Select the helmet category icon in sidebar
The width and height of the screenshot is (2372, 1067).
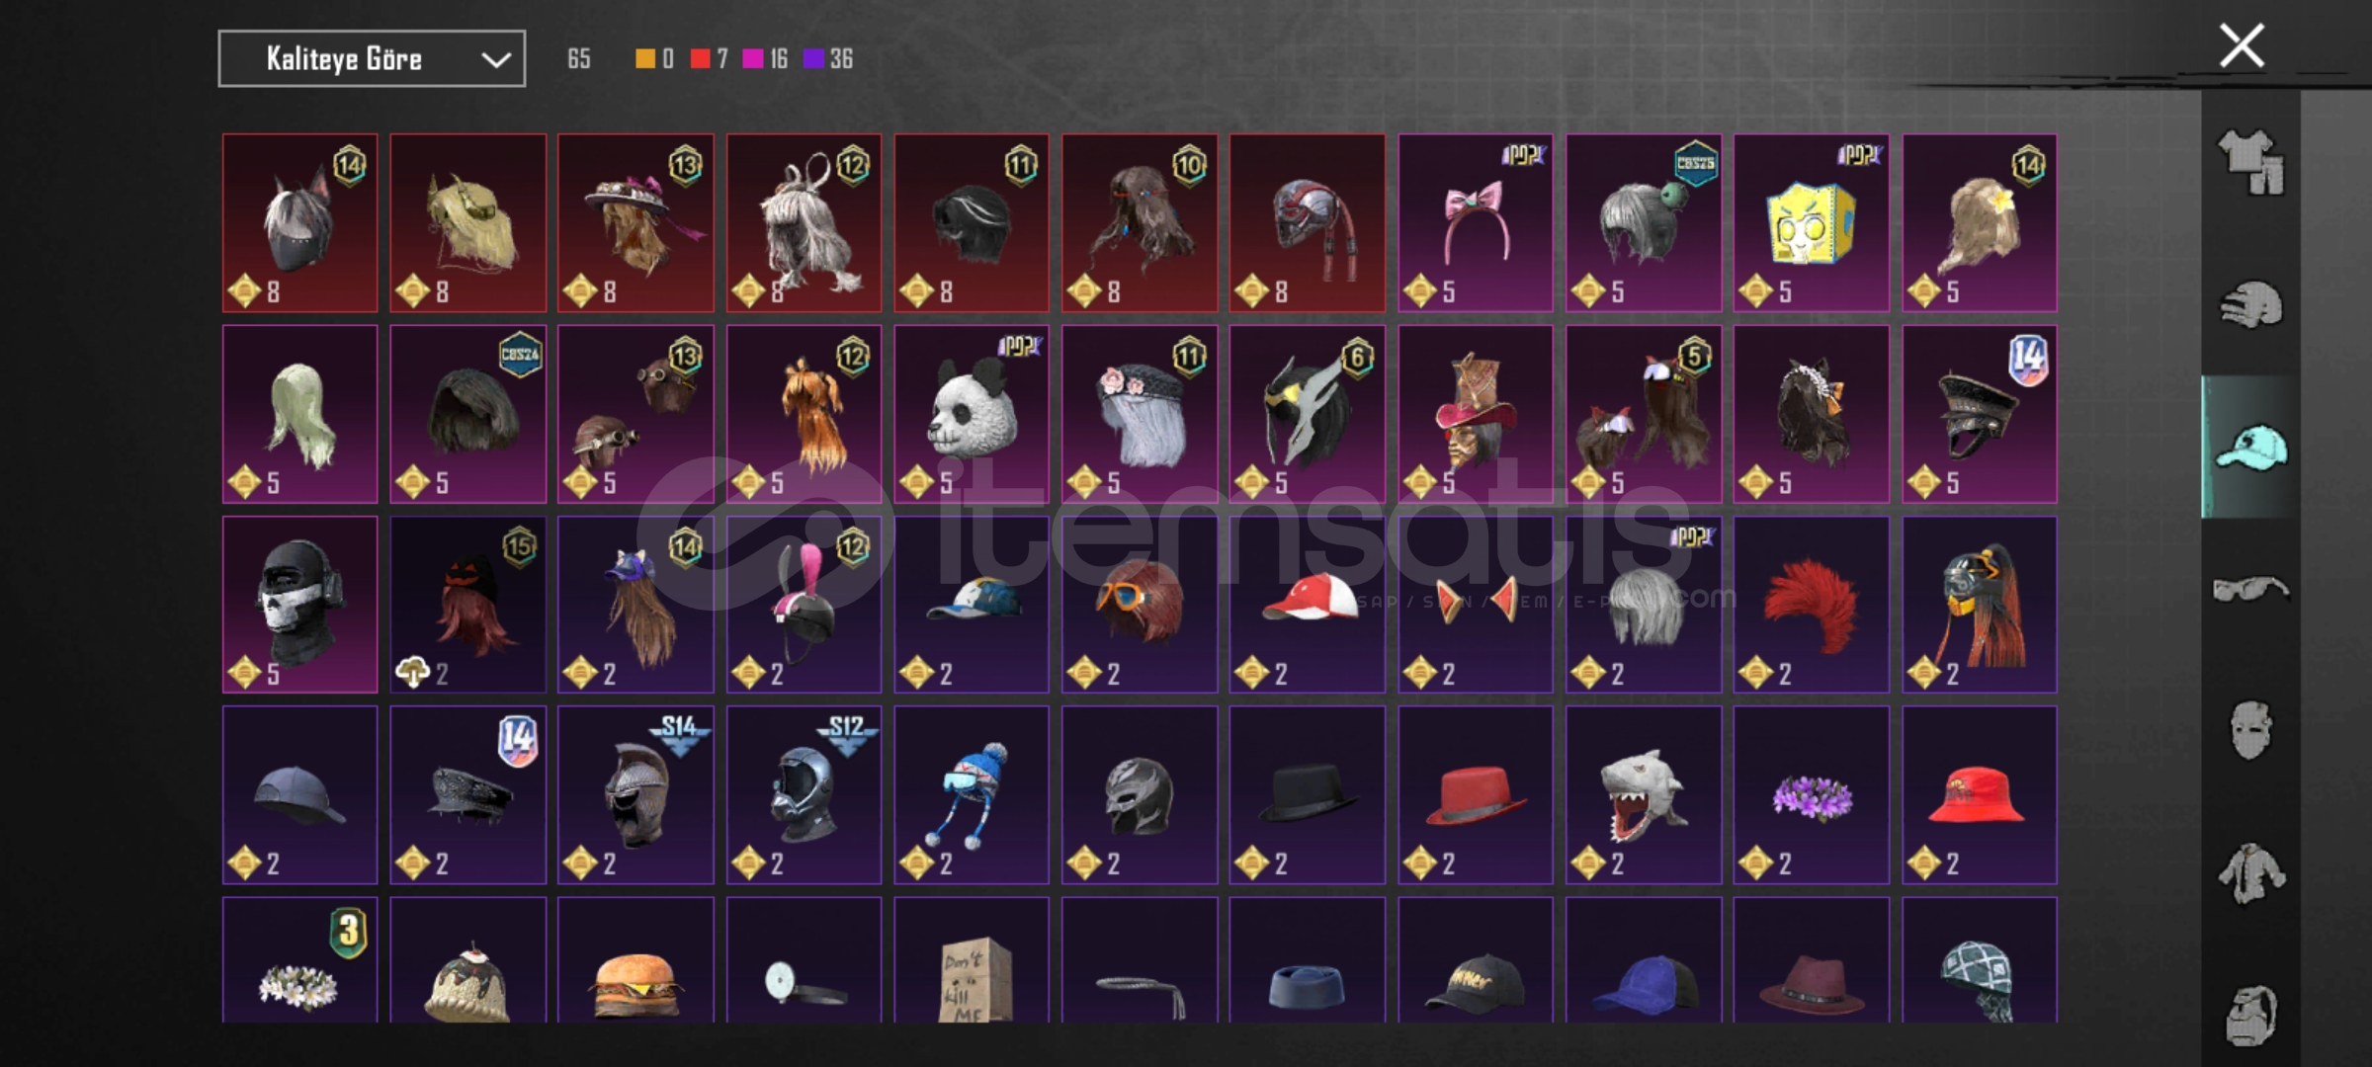2251,304
